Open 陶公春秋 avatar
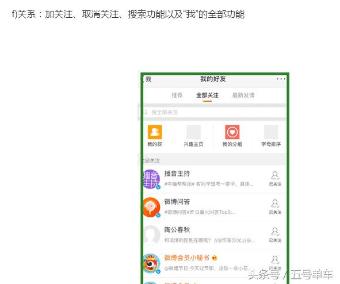Viewport: 340px width, 284px height. (x=151, y=235)
